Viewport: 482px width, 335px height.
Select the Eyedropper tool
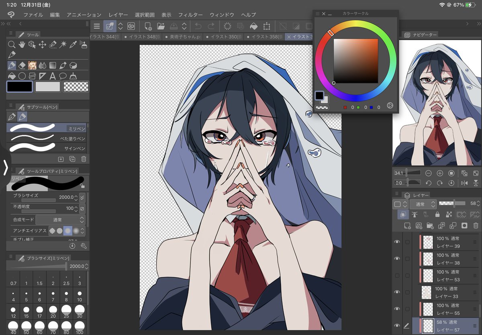74,45
